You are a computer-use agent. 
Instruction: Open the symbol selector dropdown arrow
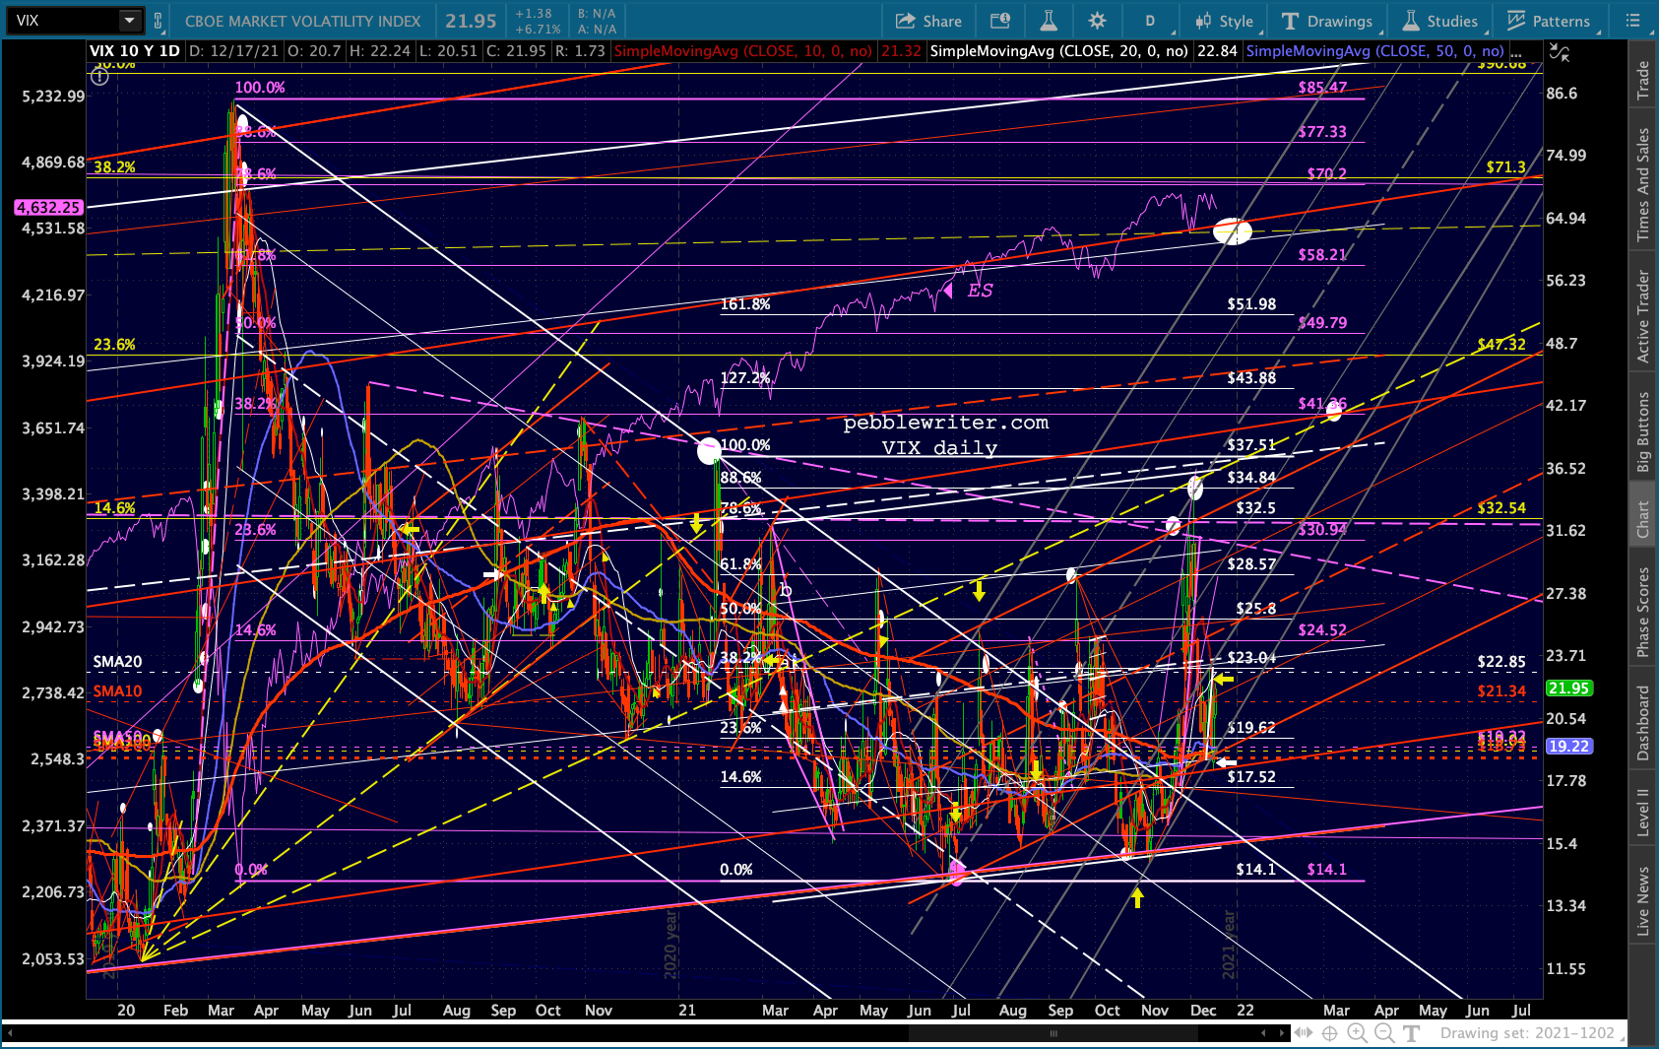pyautogui.click(x=130, y=20)
